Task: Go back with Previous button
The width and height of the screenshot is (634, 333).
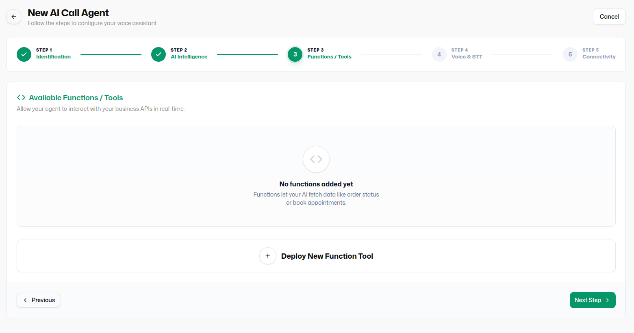Action: [x=39, y=300]
